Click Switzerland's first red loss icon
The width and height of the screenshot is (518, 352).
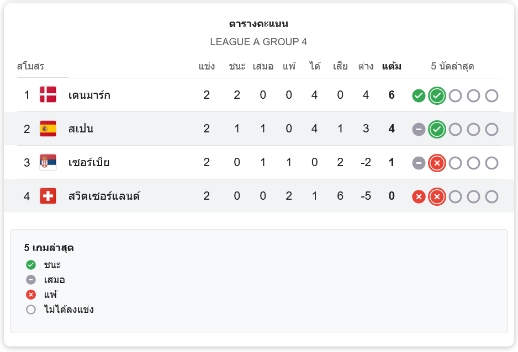tap(419, 197)
